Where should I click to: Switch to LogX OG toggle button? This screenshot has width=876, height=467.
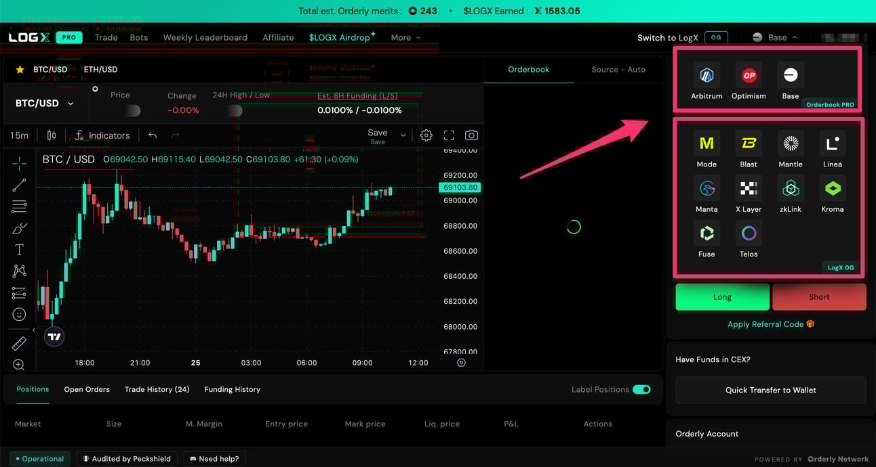click(x=716, y=38)
